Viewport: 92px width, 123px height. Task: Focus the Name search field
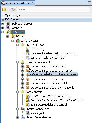(x=53, y=9)
